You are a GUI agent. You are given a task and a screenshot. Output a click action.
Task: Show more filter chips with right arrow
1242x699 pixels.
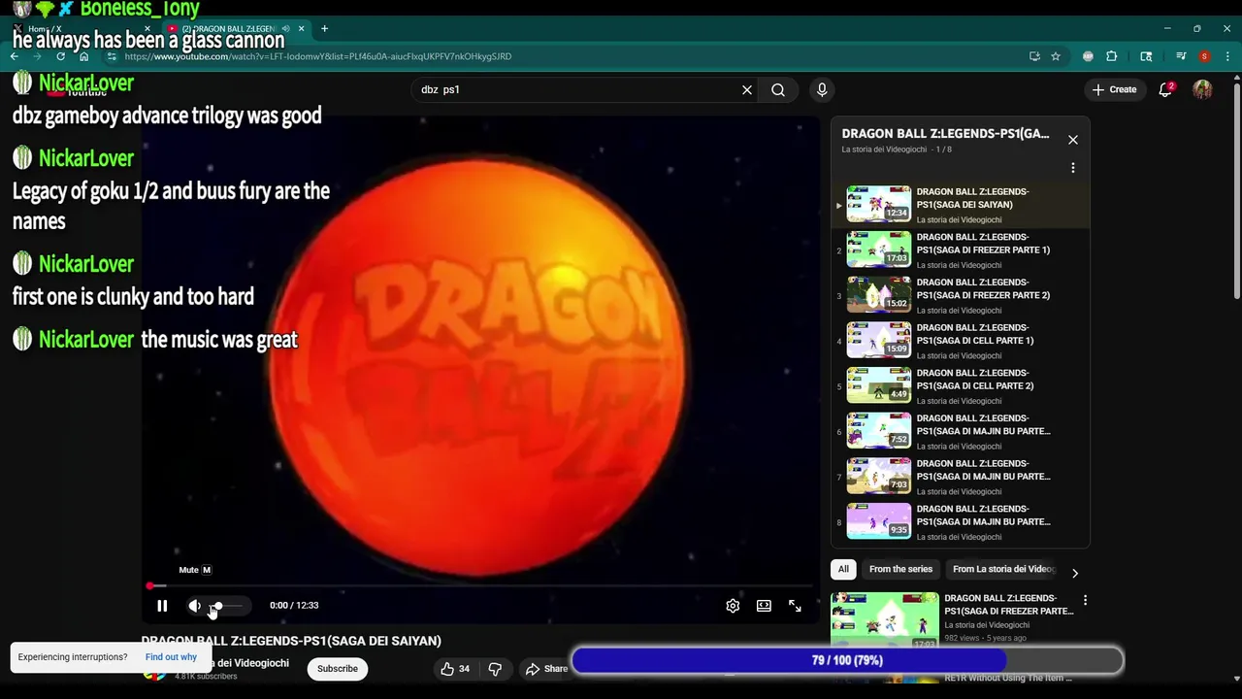(x=1074, y=573)
